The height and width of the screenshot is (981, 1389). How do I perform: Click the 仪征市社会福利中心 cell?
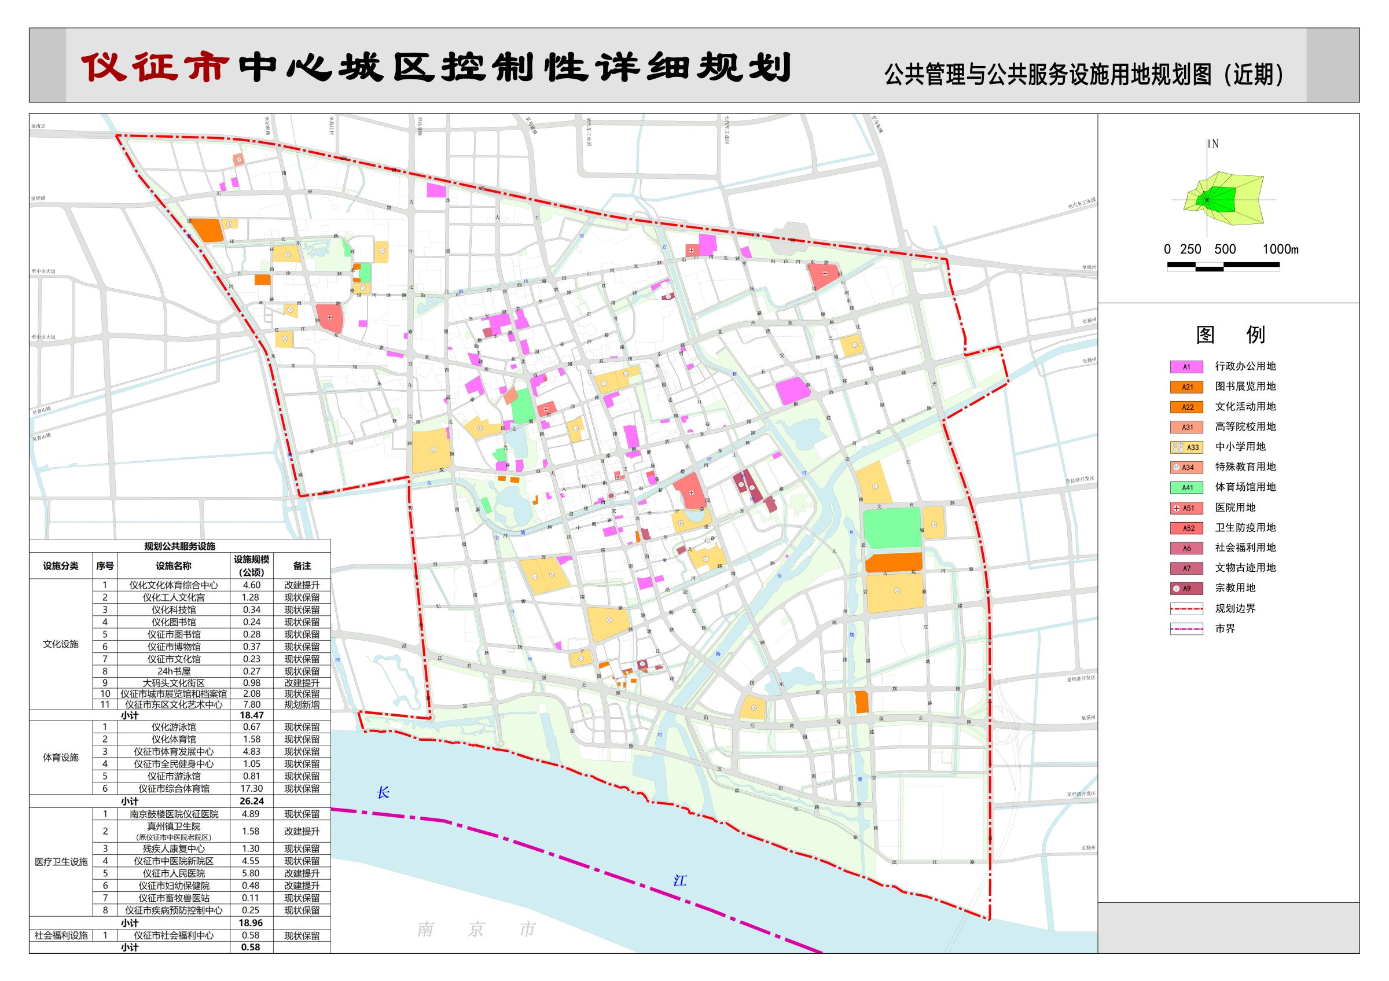(x=174, y=936)
